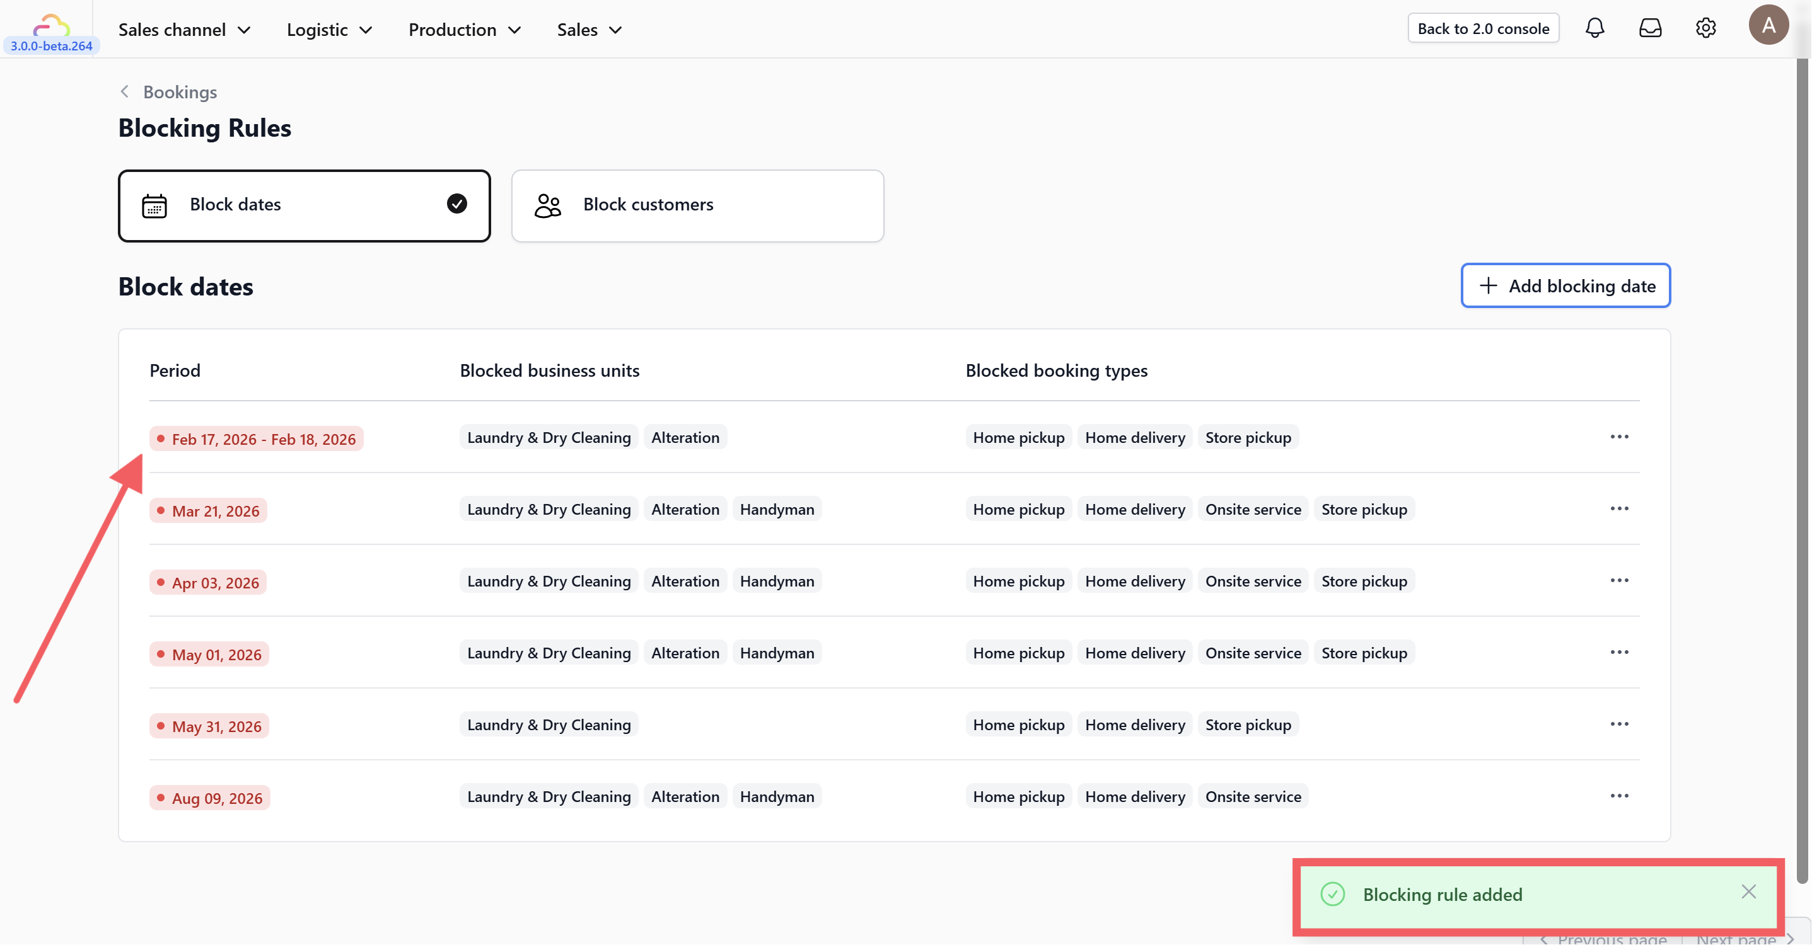Open the inbox tray icon
The height and width of the screenshot is (945, 1812).
point(1650,28)
